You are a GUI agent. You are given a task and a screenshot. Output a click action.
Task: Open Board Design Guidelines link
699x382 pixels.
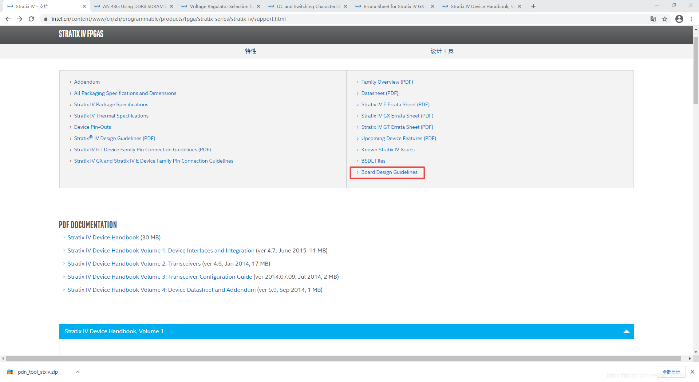point(389,172)
